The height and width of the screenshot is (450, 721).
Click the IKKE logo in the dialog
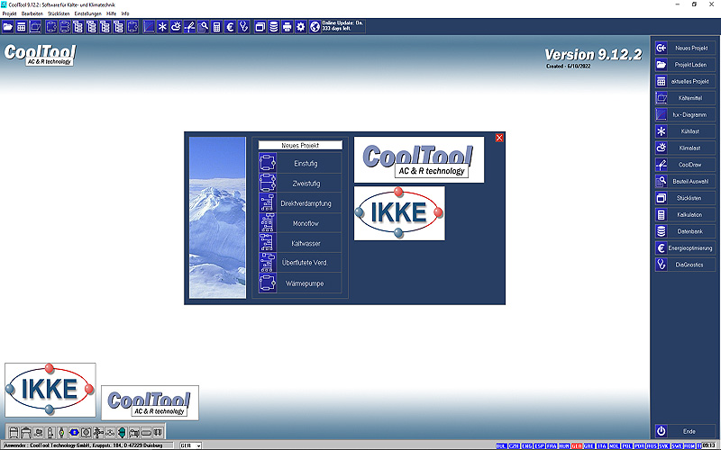pos(398,213)
